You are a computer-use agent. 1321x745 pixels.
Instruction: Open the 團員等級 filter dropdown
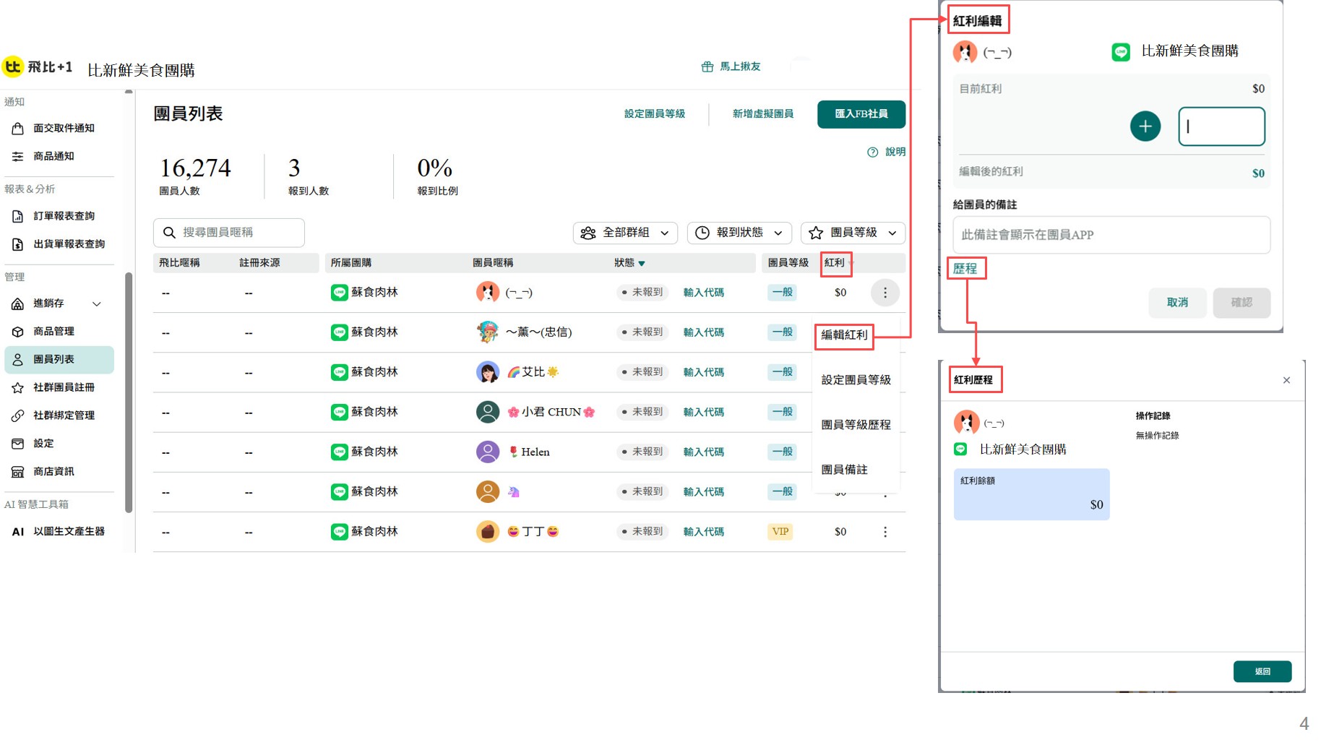coord(853,233)
